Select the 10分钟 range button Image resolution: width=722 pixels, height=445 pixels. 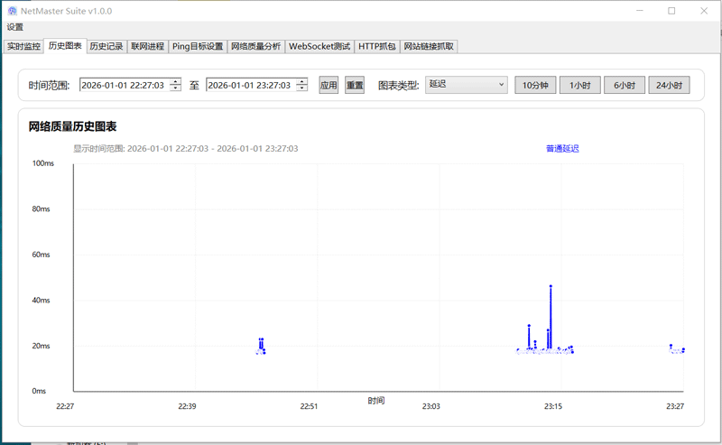point(535,86)
